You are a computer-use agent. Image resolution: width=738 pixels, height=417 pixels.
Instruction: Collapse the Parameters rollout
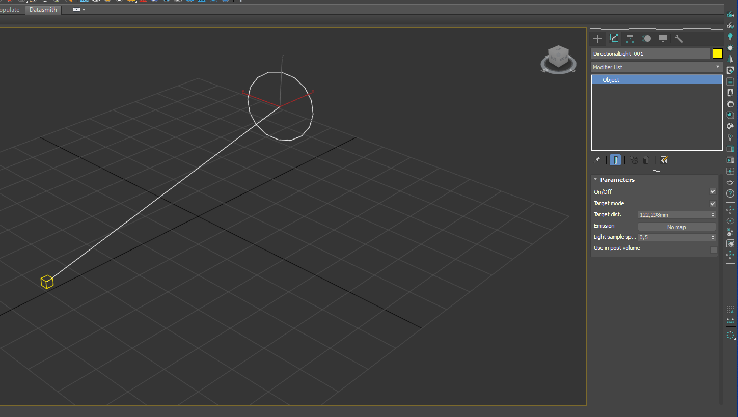tap(595, 179)
